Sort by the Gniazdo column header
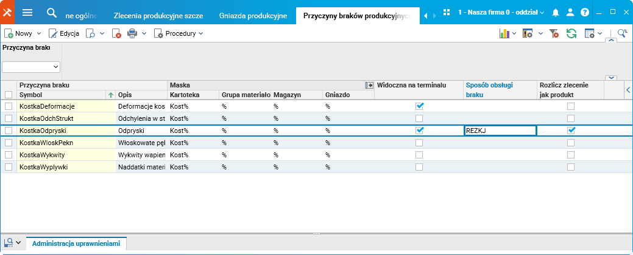 pos(348,95)
